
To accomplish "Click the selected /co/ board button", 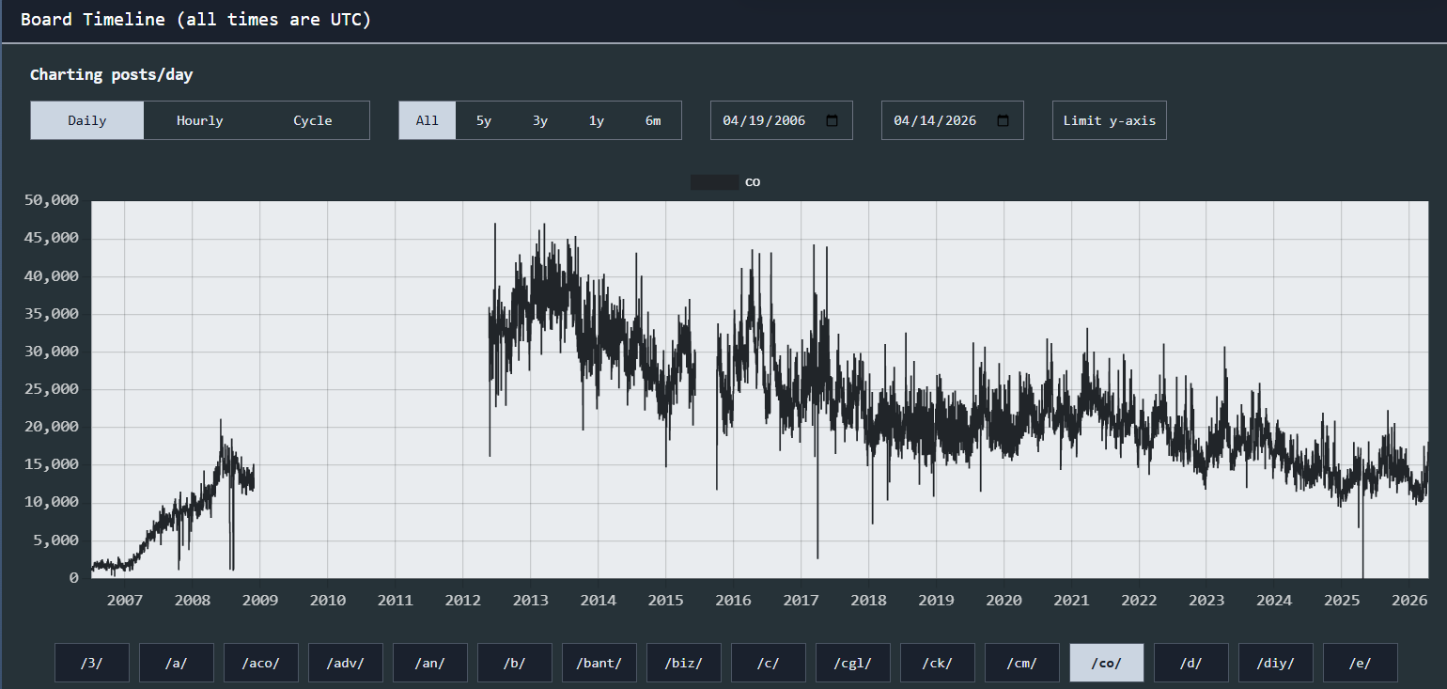I will click(1107, 663).
